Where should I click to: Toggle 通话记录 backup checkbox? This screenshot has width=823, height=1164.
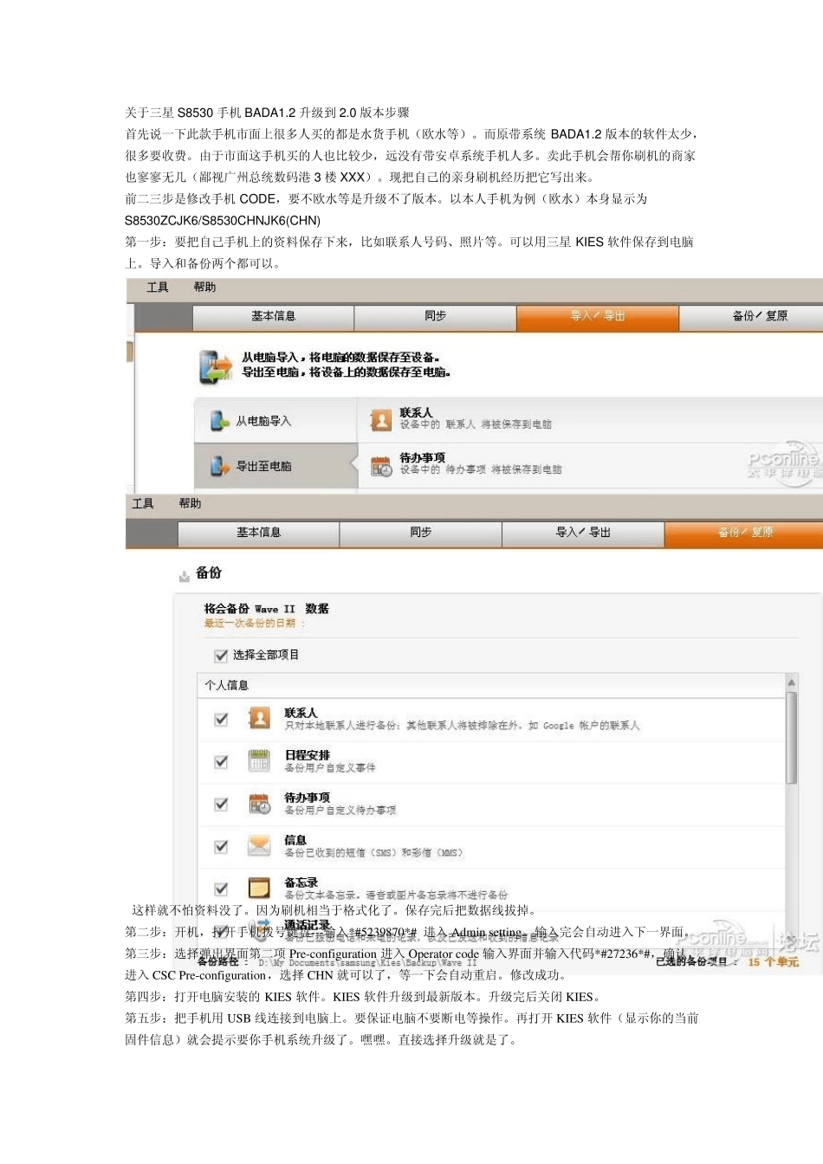221,931
